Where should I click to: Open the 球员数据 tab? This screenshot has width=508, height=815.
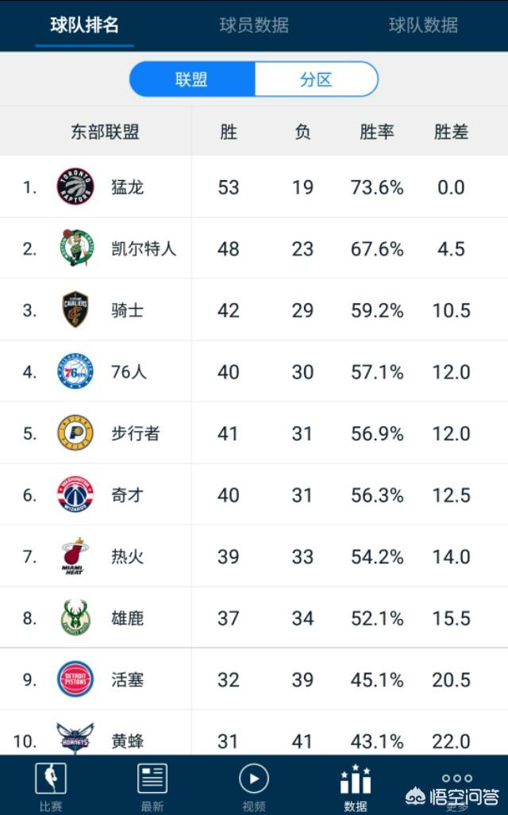click(254, 25)
